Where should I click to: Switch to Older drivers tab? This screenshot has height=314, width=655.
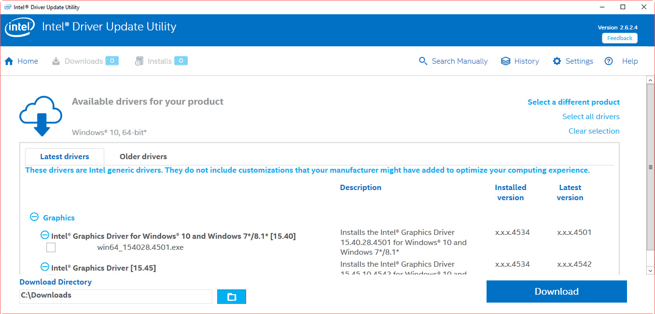pos(143,157)
